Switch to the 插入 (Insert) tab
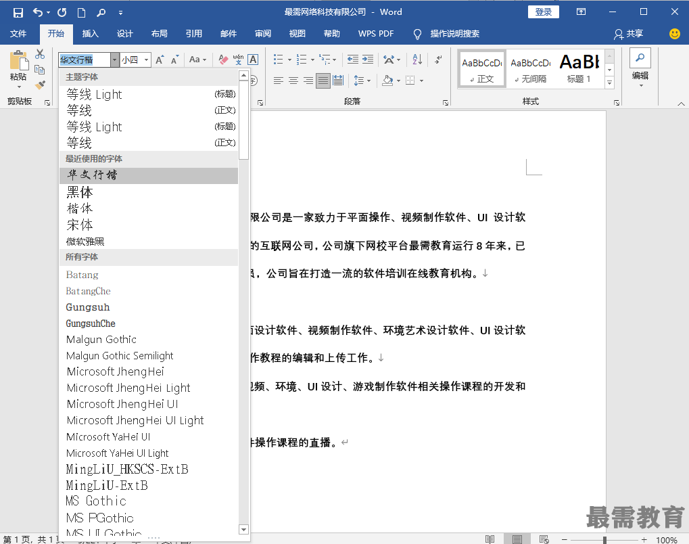Image resolution: width=689 pixels, height=544 pixels. pyautogui.click(x=90, y=34)
